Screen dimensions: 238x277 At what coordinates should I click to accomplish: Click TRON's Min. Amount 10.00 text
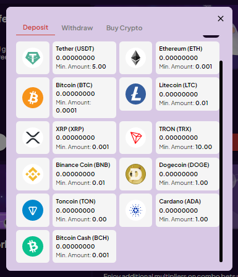pyautogui.click(x=185, y=147)
